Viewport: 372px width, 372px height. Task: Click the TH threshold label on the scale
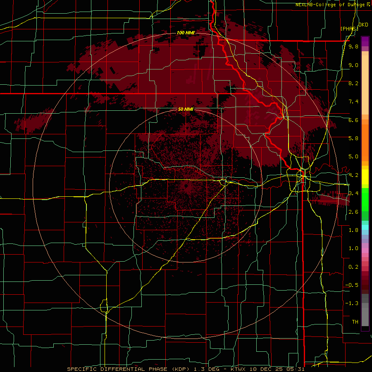pyautogui.click(x=355, y=322)
